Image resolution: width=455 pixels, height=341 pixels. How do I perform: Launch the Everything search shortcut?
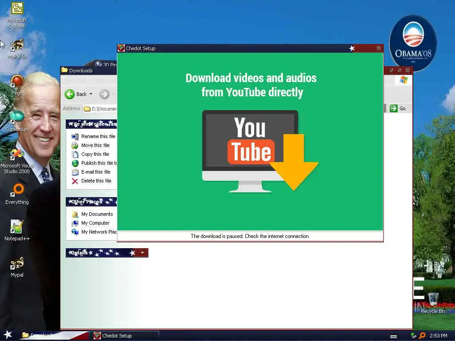pos(17,194)
